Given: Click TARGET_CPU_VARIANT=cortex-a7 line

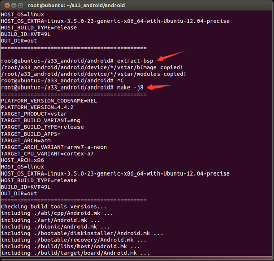Looking at the screenshot, I should [47, 154].
